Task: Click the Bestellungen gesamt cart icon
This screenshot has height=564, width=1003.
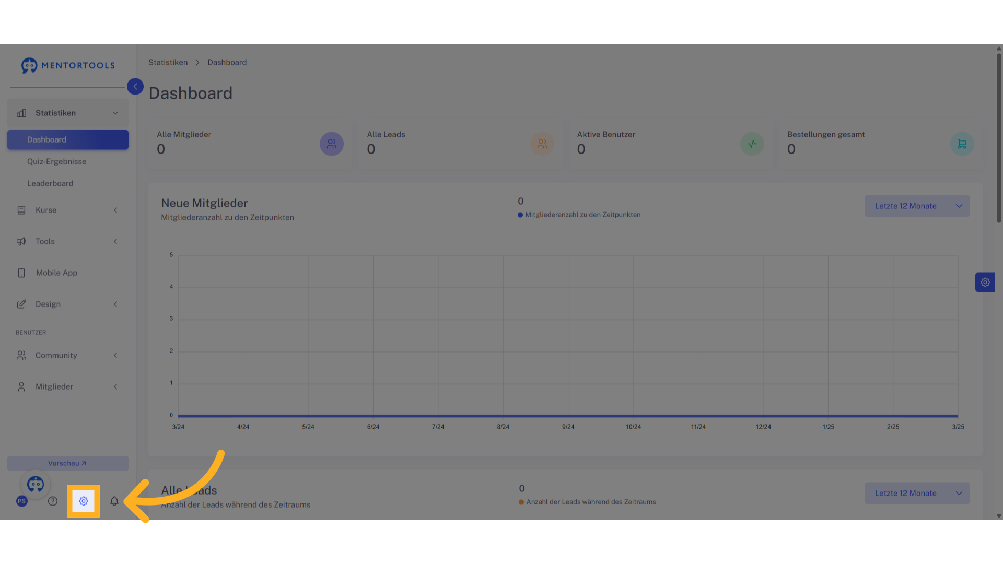Action: click(962, 144)
